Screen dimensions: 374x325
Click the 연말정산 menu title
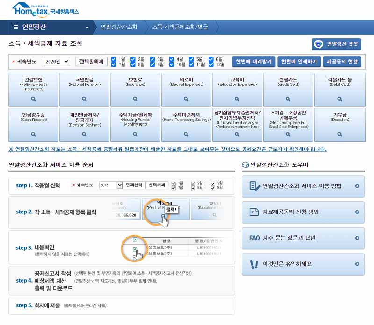click(34, 27)
